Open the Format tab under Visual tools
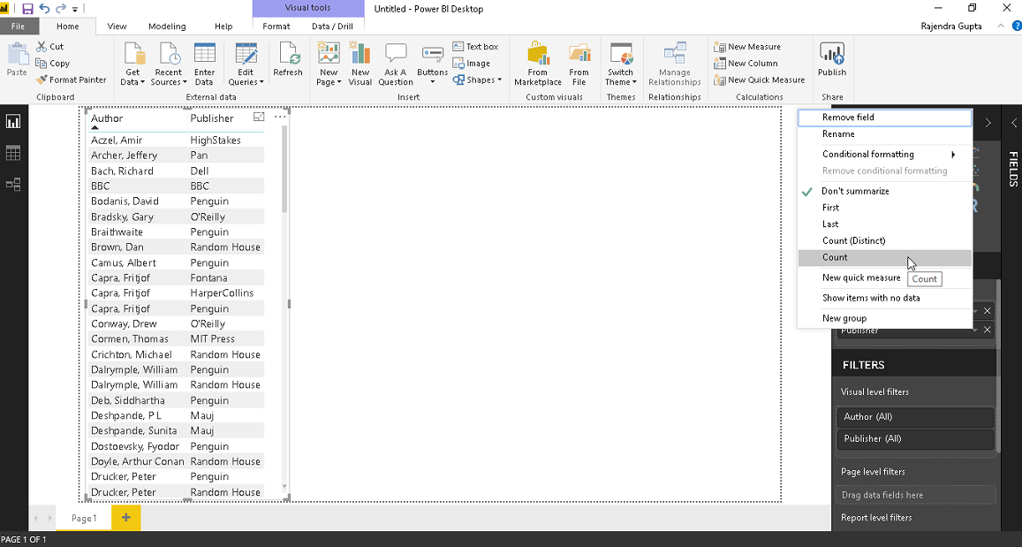 [x=276, y=27]
